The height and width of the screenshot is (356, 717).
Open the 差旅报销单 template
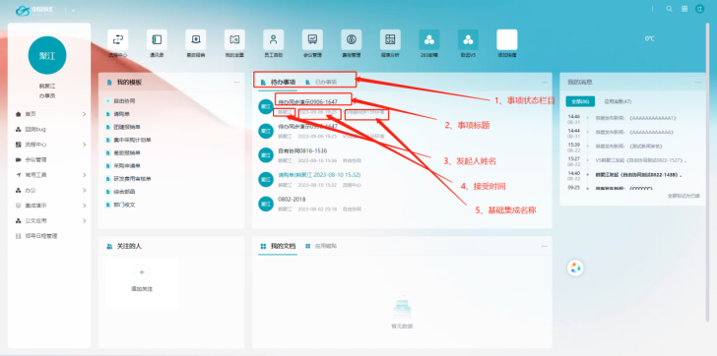[x=127, y=152]
